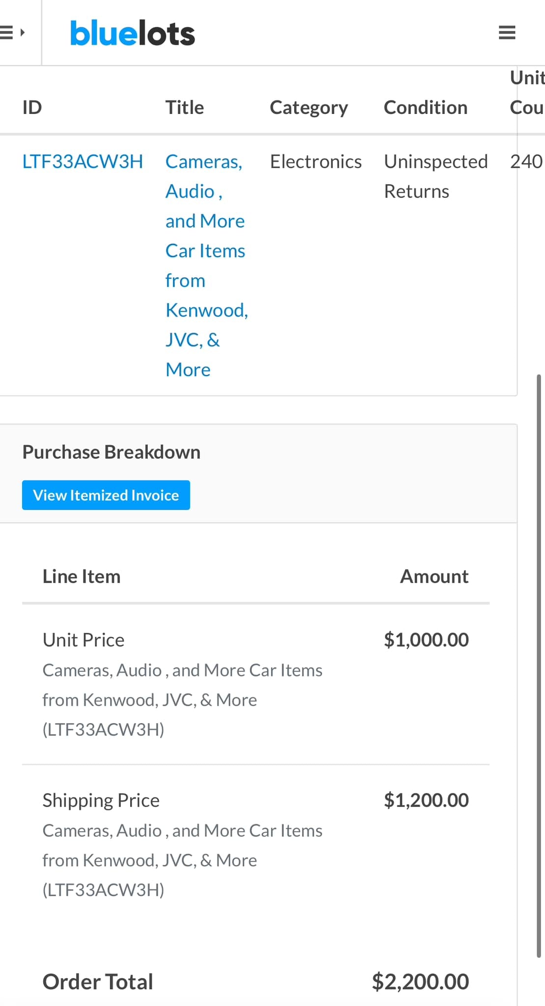Expand the sidebar toggle arrow icon
The width and height of the screenshot is (545, 1006).
pyautogui.click(x=12, y=33)
